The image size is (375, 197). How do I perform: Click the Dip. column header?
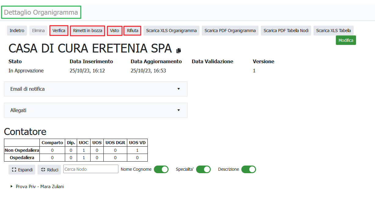click(71, 143)
